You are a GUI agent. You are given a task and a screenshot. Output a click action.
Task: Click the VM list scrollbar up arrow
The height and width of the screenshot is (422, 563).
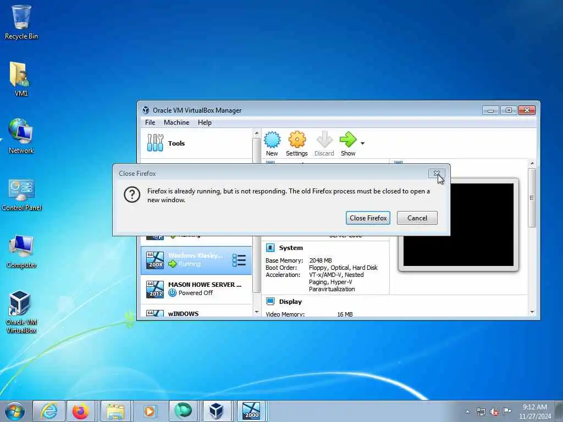click(256, 134)
